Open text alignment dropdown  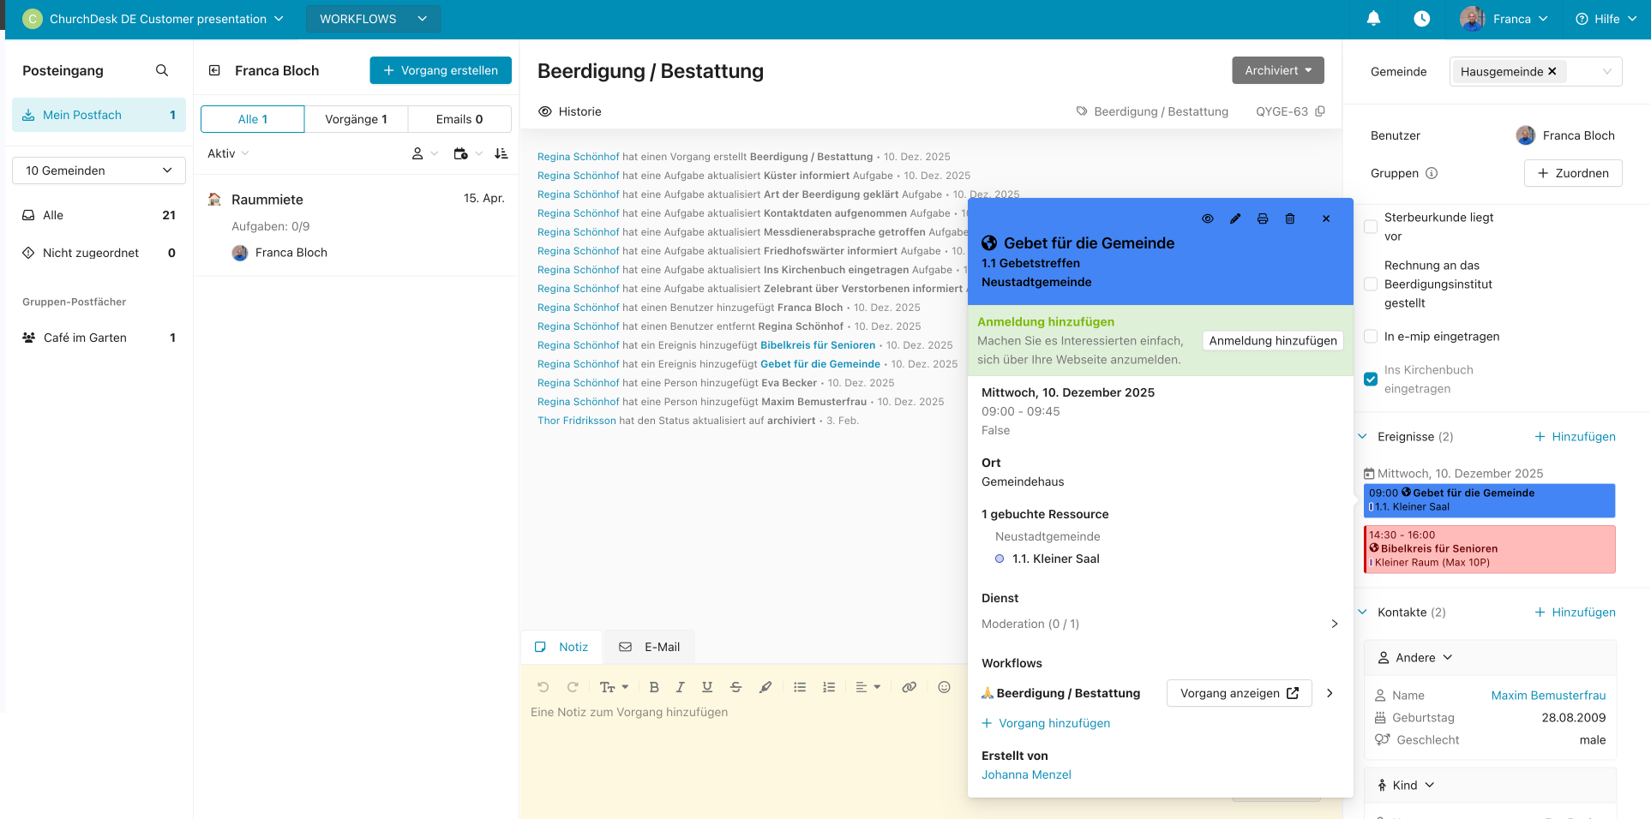868,687
